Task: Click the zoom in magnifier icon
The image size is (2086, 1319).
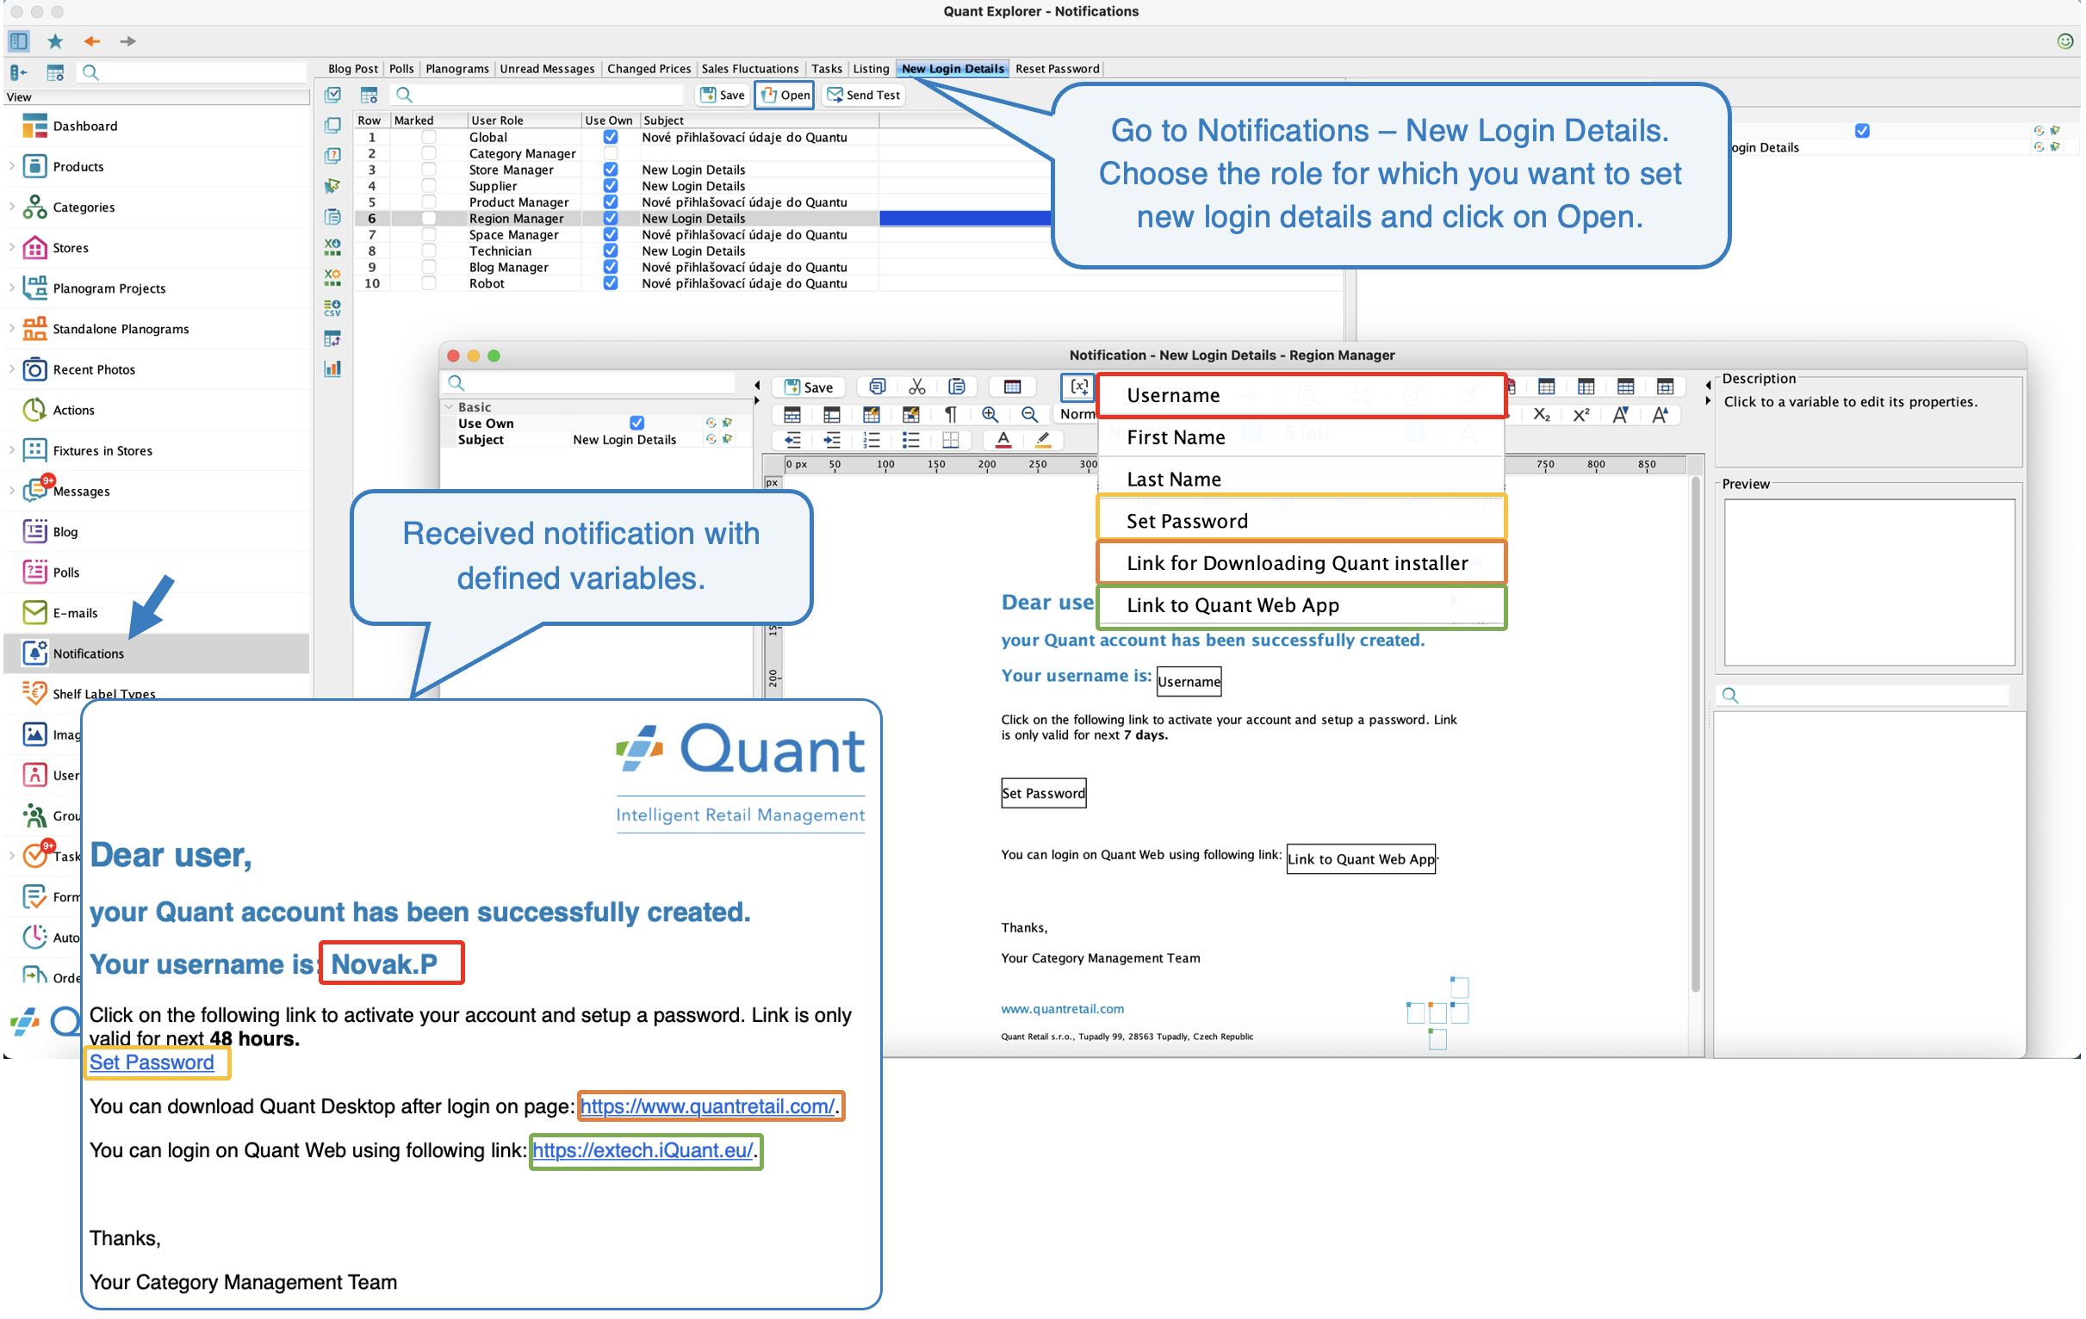Action: pyautogui.click(x=990, y=415)
